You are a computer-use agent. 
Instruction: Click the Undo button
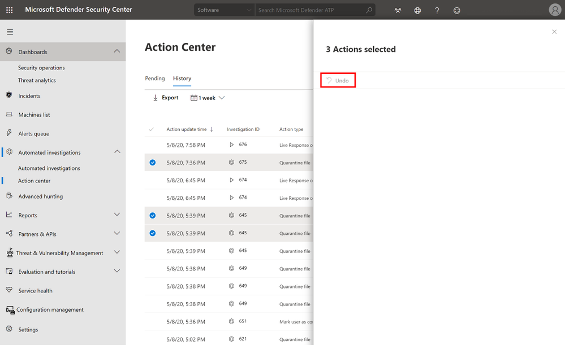(x=338, y=80)
